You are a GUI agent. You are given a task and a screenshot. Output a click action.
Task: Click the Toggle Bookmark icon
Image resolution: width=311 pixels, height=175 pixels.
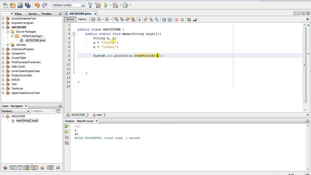[x=157, y=19]
